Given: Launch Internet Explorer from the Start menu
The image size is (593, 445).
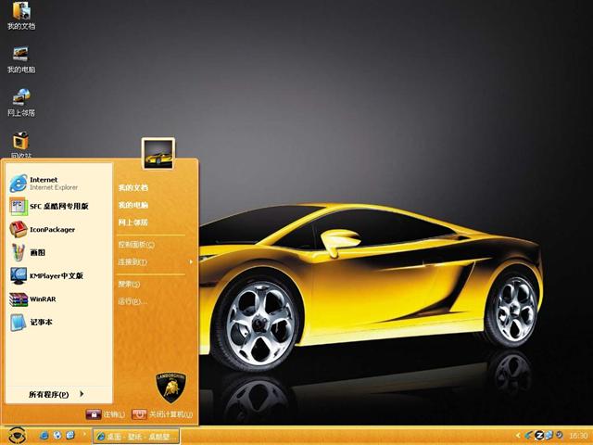Looking at the screenshot, I should tap(44, 184).
